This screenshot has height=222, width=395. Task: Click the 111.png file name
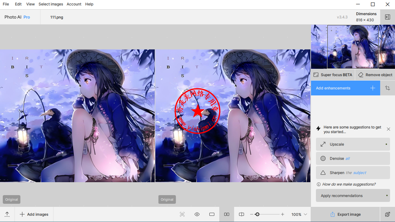pyautogui.click(x=57, y=17)
